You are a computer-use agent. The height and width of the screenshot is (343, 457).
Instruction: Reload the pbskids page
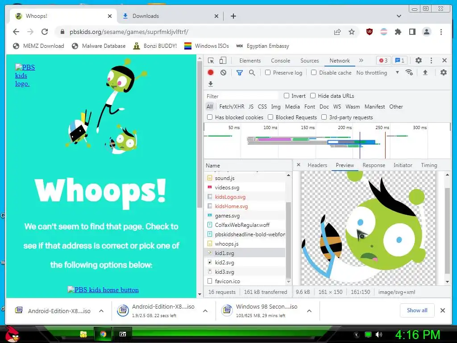[x=45, y=32]
